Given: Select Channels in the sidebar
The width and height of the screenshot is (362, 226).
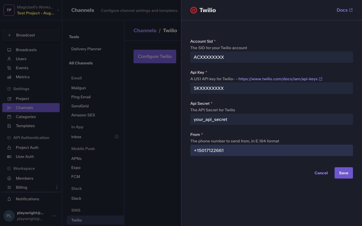Looking at the screenshot, I should (x=31, y=108).
